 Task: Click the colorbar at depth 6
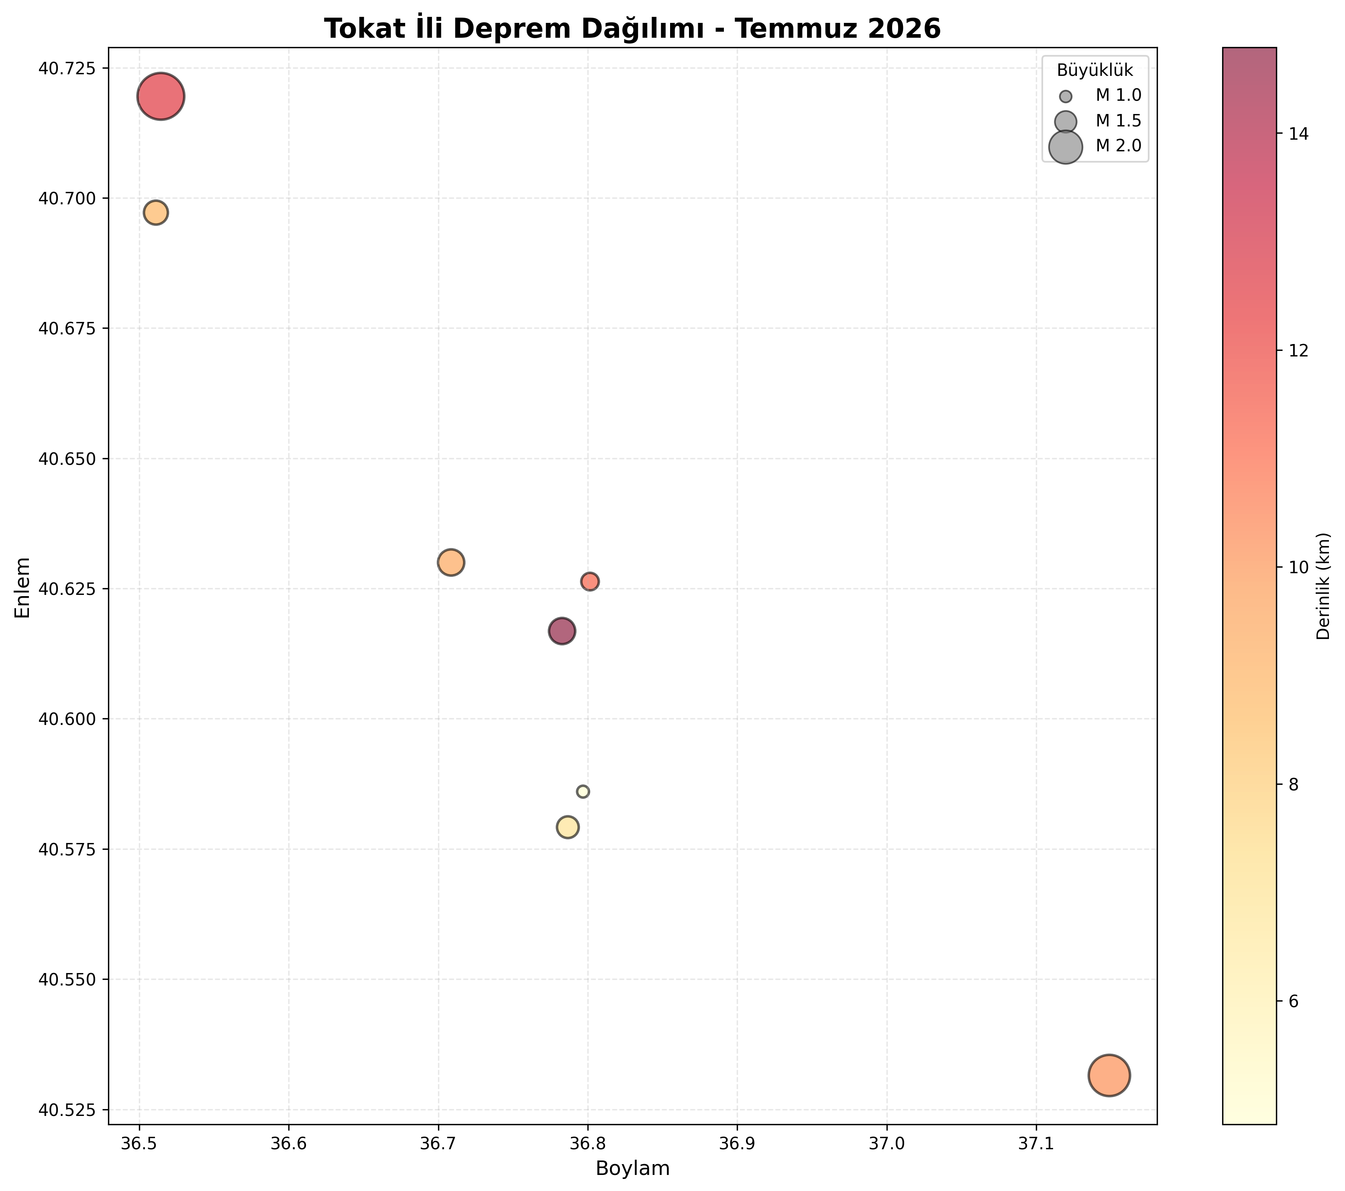1249,1001
